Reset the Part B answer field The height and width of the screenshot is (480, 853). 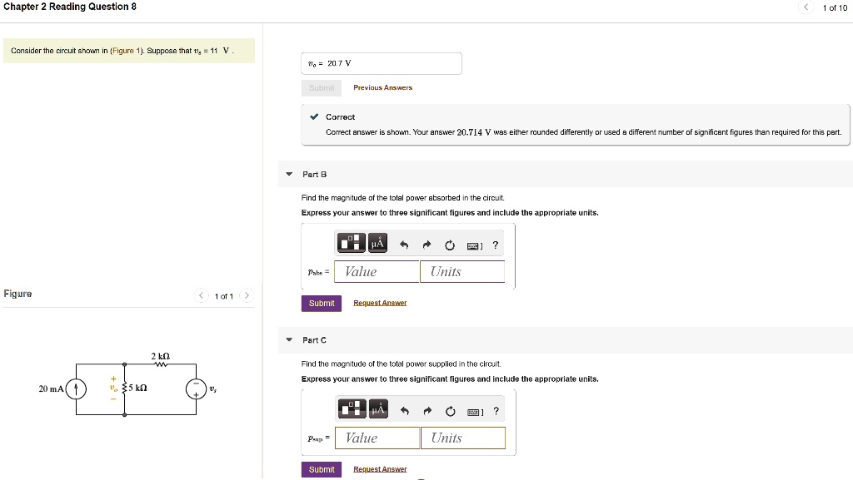click(450, 245)
